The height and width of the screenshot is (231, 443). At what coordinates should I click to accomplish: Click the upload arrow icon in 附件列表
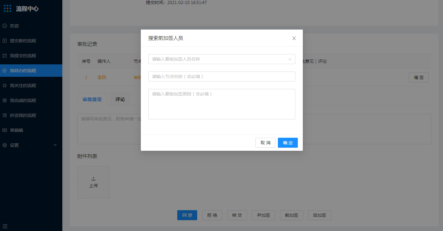93,179
